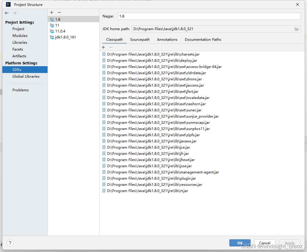Switch to the Classpath tab
This screenshot has height=252, width=307.
pos(115,40)
